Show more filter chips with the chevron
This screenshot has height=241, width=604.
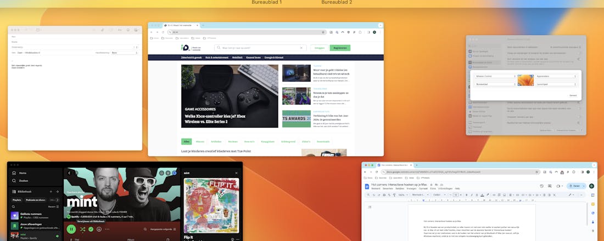58,200
